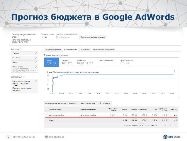Click the Украина targeting row

24,53
